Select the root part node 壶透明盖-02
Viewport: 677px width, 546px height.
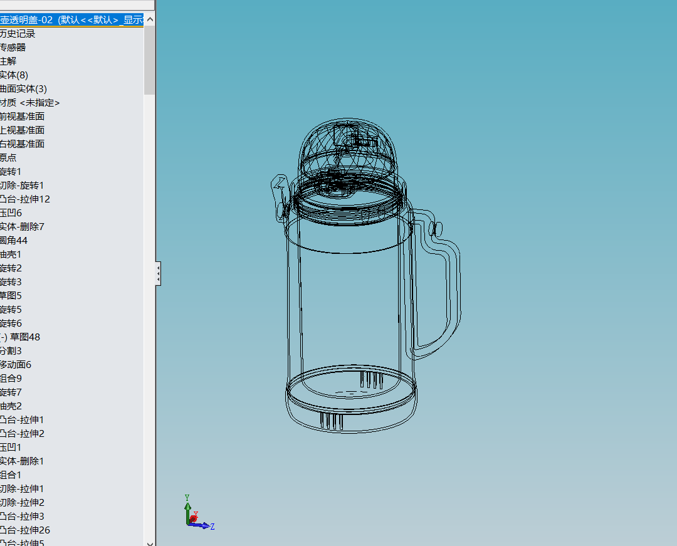click(71, 20)
